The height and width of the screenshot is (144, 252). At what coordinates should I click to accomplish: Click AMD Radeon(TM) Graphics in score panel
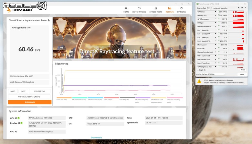coord(29,82)
